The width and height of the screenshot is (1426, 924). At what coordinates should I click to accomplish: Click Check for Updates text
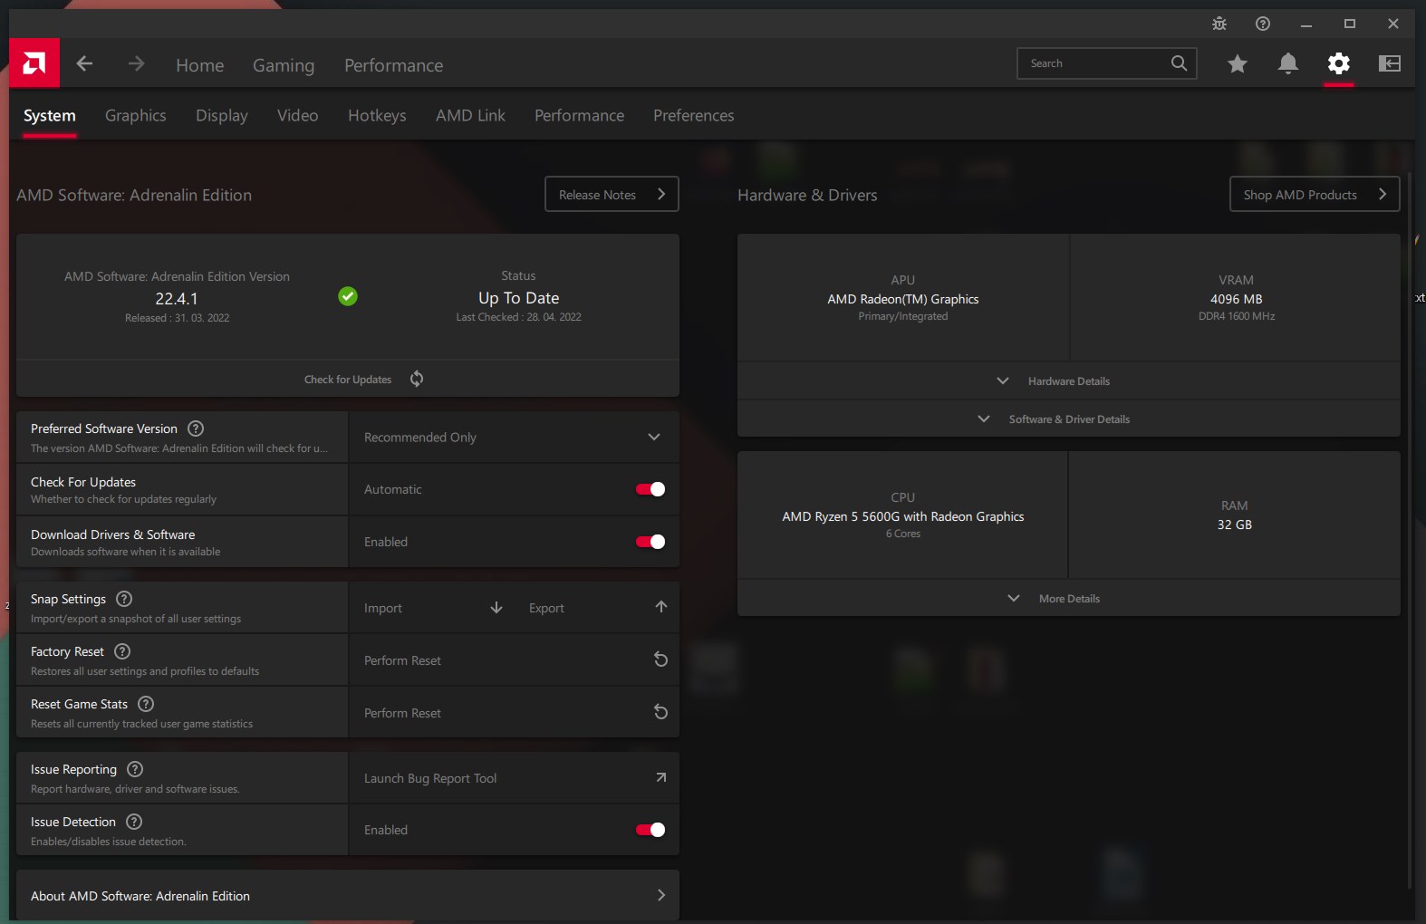tap(348, 380)
